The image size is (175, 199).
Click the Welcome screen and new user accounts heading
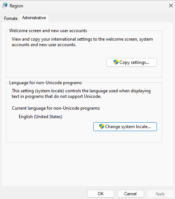click(48, 31)
